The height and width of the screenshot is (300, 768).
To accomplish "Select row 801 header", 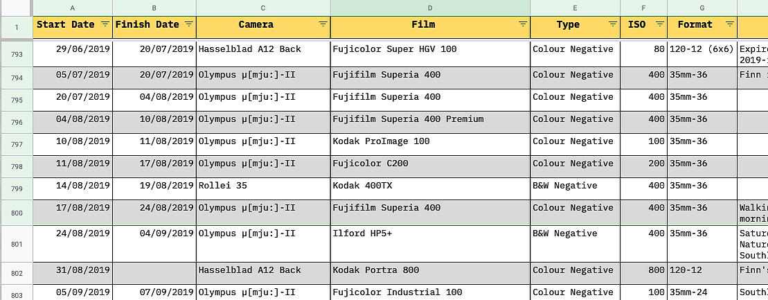I will click(x=17, y=243).
